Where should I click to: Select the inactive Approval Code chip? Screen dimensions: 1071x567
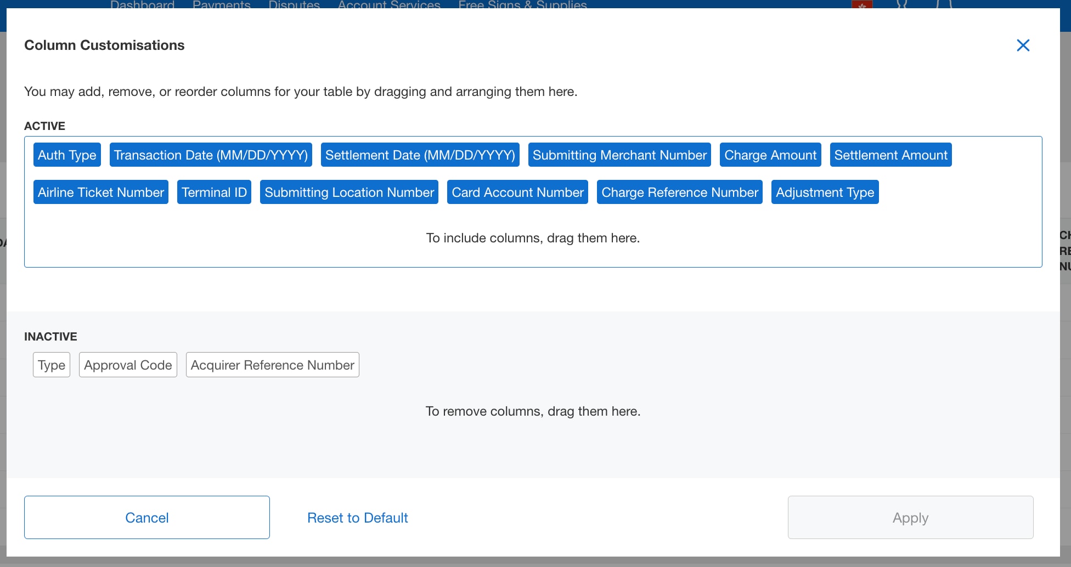coord(128,365)
